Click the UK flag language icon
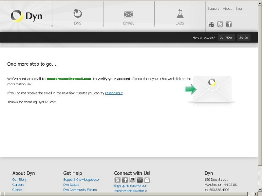This screenshot has width=262, height=196. coord(211,24)
